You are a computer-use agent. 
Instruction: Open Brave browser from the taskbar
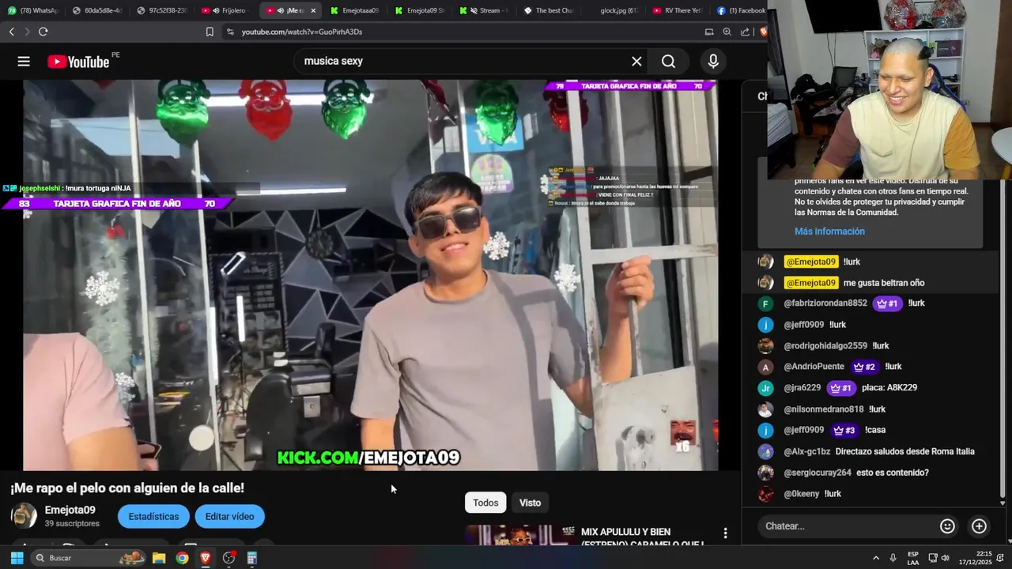pyautogui.click(x=206, y=558)
